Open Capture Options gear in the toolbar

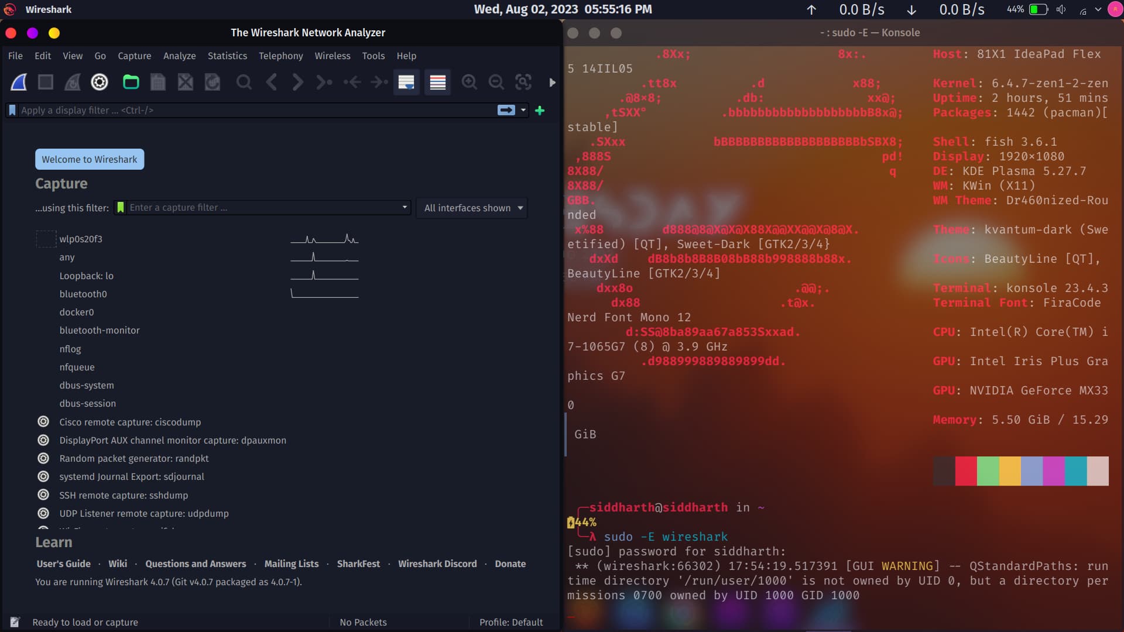click(x=100, y=83)
